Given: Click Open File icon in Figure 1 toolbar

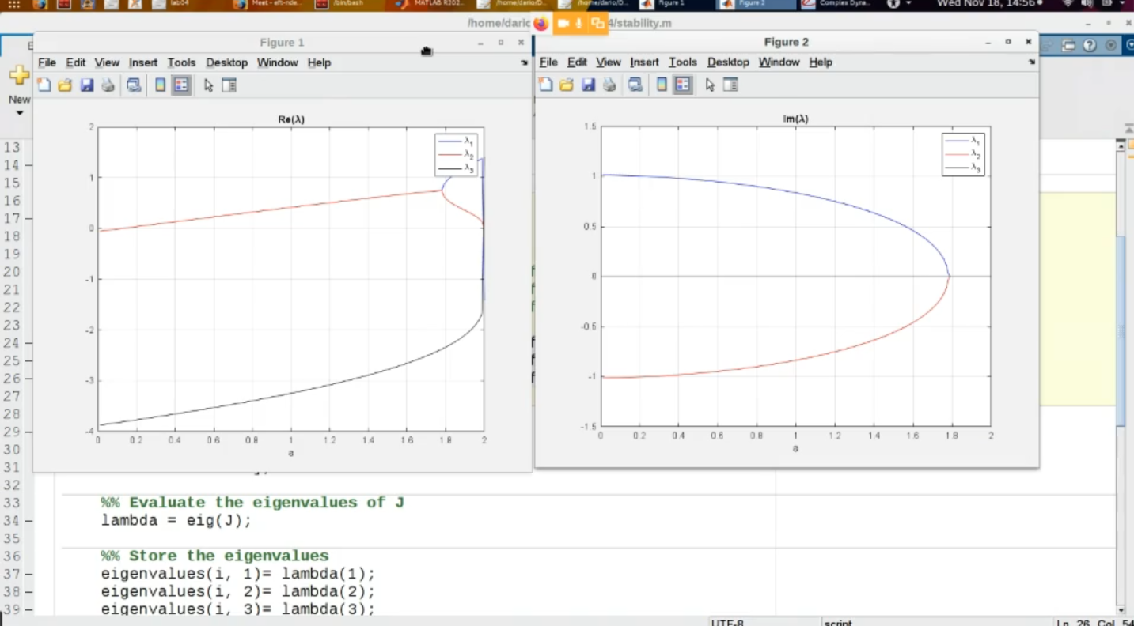Looking at the screenshot, I should (65, 85).
